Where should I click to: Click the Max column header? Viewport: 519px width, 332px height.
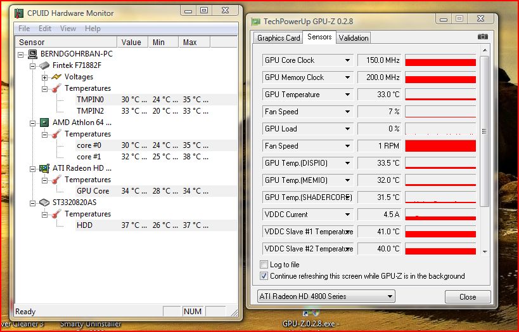coord(194,42)
